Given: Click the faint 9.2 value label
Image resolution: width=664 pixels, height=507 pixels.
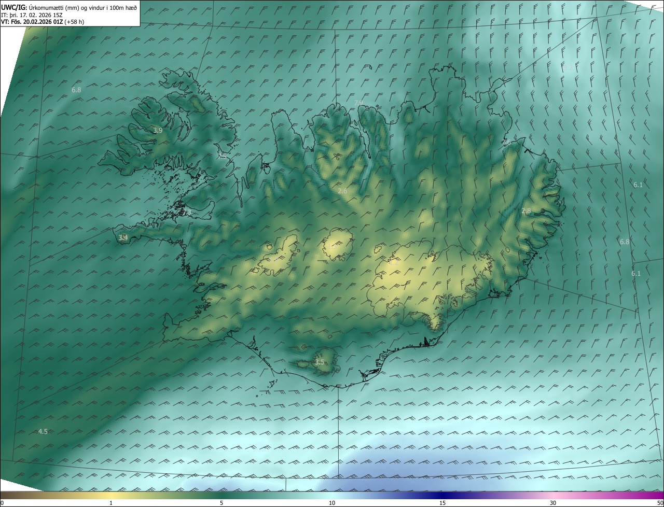Looking at the screenshot, I should (568, 67).
